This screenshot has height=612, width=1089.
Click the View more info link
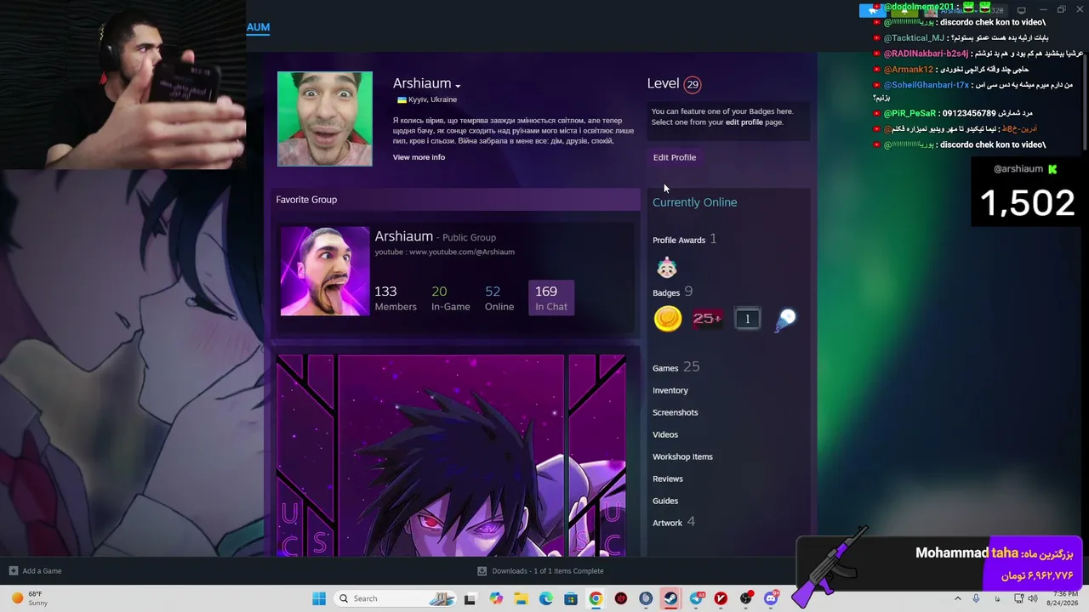click(x=419, y=157)
